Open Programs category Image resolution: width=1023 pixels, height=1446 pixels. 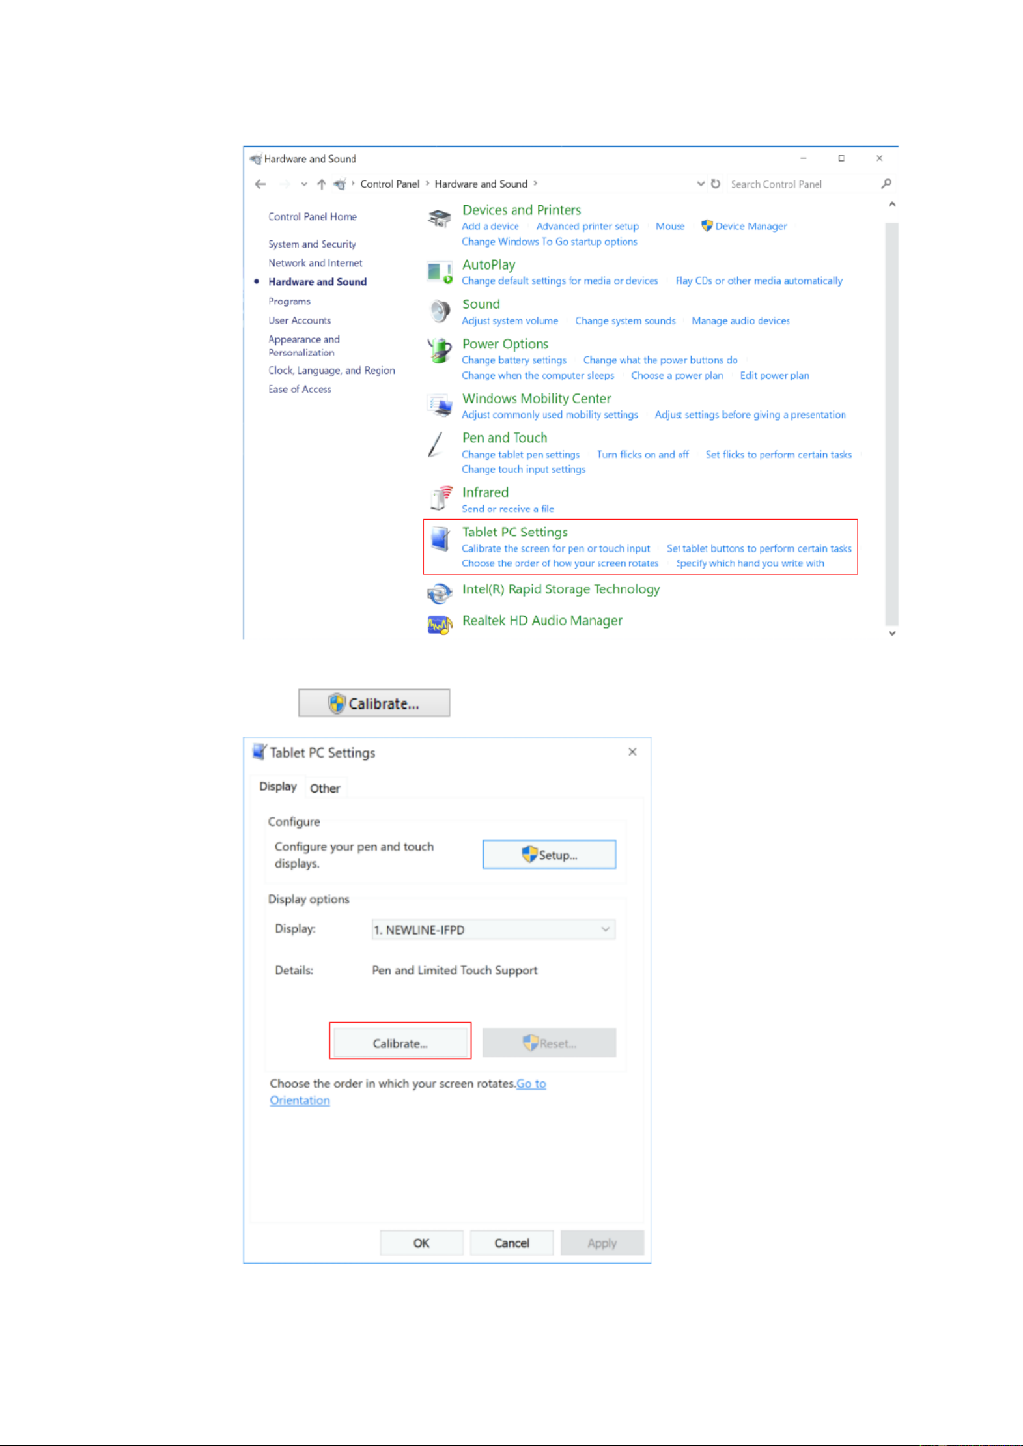tap(289, 301)
